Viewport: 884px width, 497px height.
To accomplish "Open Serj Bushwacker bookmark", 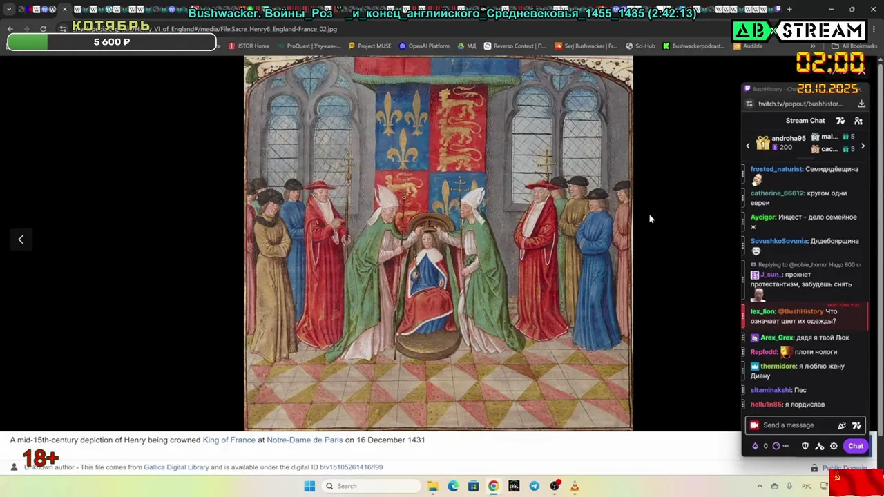I will (x=586, y=46).
